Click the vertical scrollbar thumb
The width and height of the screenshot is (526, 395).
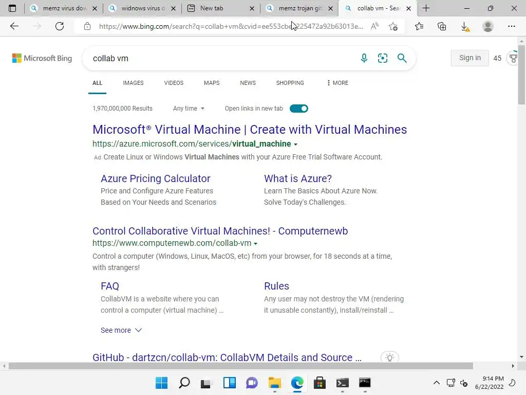[x=521, y=74]
